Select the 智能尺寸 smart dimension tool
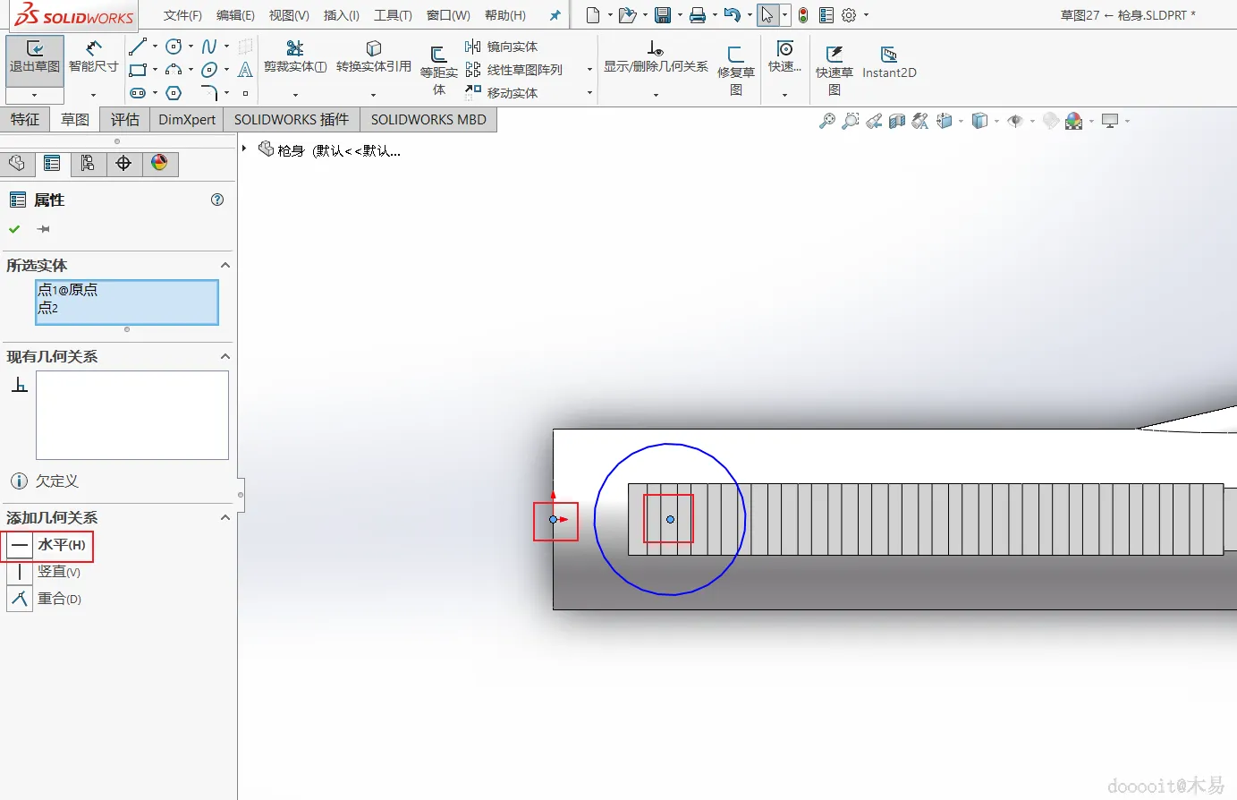The height and width of the screenshot is (800, 1237). [x=93, y=58]
